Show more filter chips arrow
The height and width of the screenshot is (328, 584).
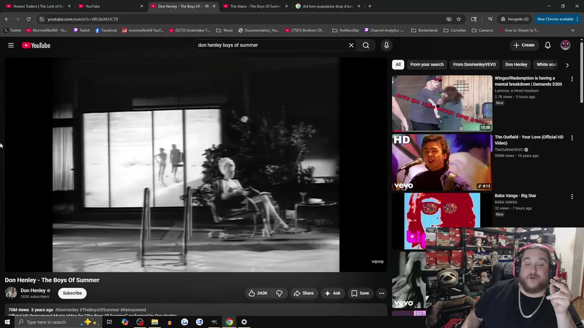567,65
